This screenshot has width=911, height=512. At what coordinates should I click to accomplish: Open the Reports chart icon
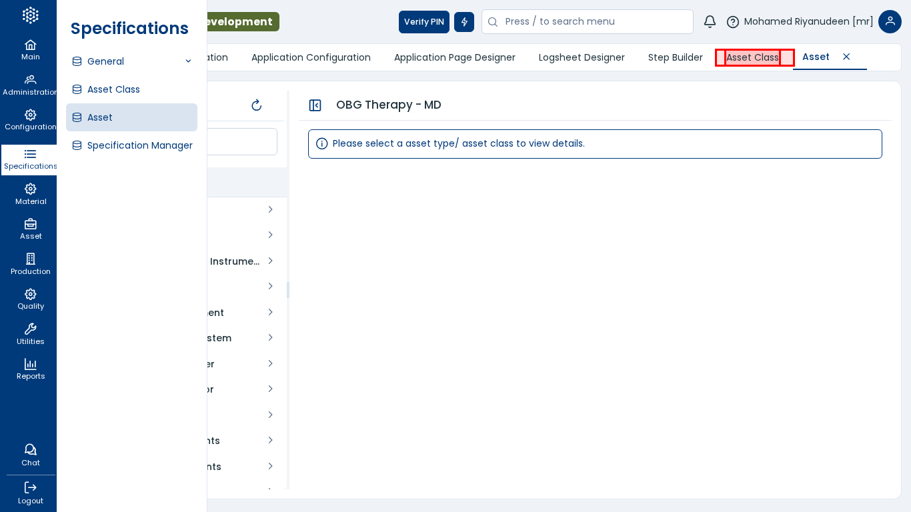click(x=30, y=364)
